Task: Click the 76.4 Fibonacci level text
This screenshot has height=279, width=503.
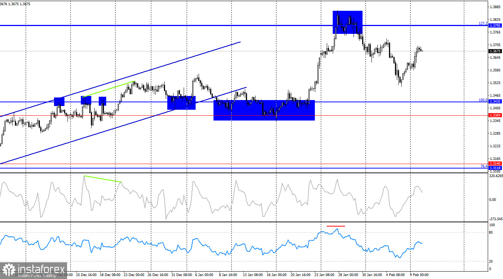Action: click(483, 167)
